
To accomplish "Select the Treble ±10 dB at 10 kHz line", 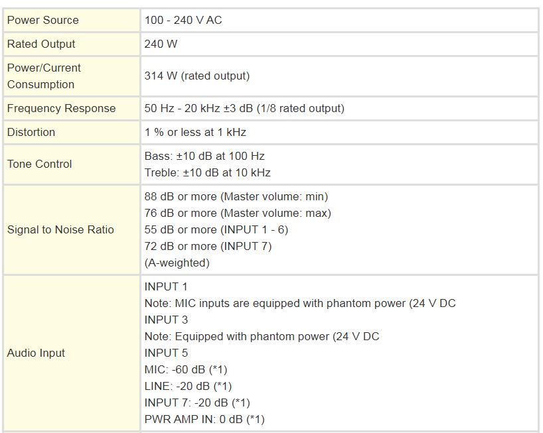I will coord(207,172).
